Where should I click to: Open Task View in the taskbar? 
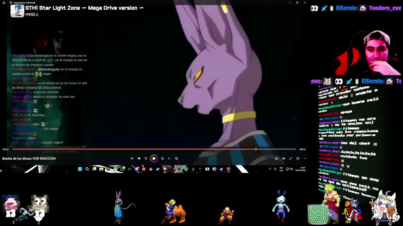coord(94,169)
